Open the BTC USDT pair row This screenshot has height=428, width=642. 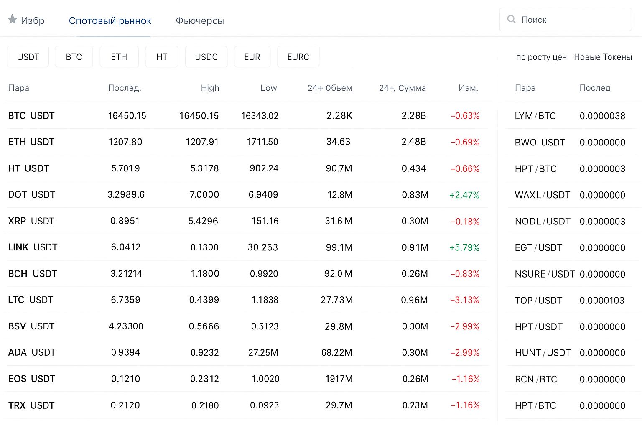click(x=31, y=116)
